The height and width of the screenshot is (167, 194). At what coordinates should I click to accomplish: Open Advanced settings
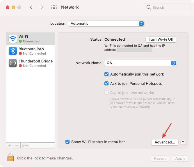165,142
